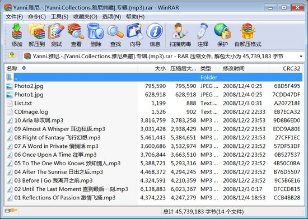
Task: Sort by the 修改时间 column header
Action: (x=245, y=68)
